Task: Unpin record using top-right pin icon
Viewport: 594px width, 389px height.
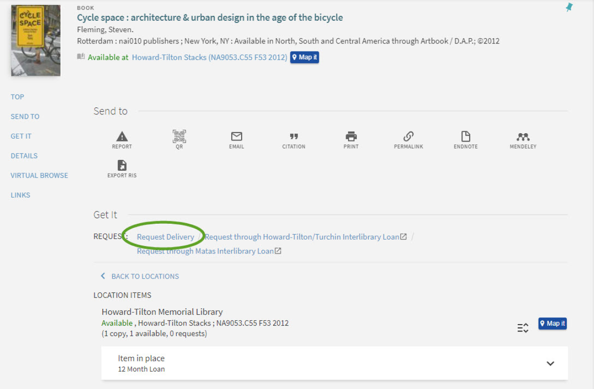Action: [569, 7]
